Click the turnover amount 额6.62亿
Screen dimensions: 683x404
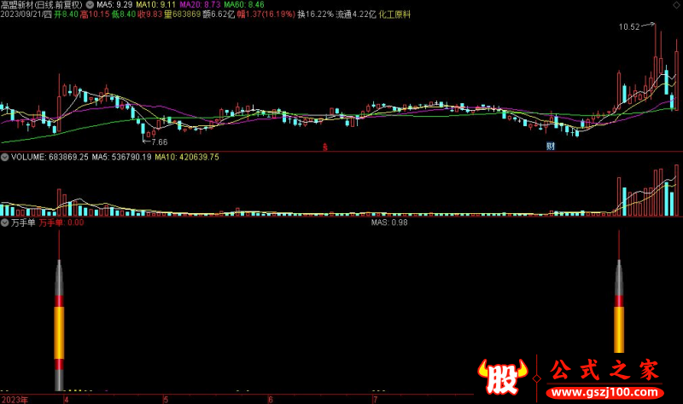click(219, 14)
